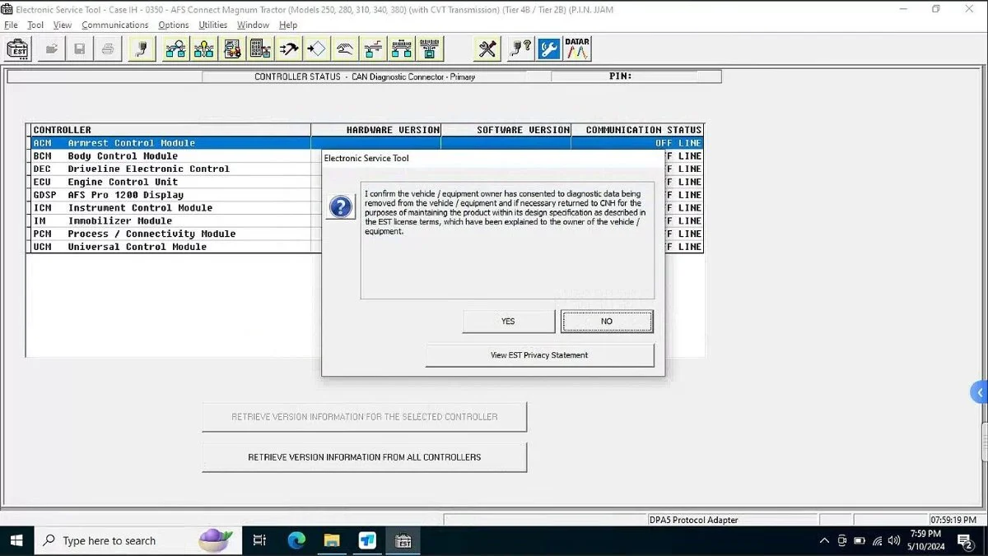Click the DATAR toolbar icon

point(577,49)
